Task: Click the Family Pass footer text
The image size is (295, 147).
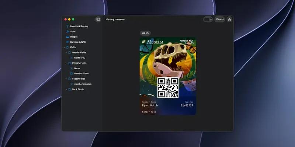Action: (149, 112)
